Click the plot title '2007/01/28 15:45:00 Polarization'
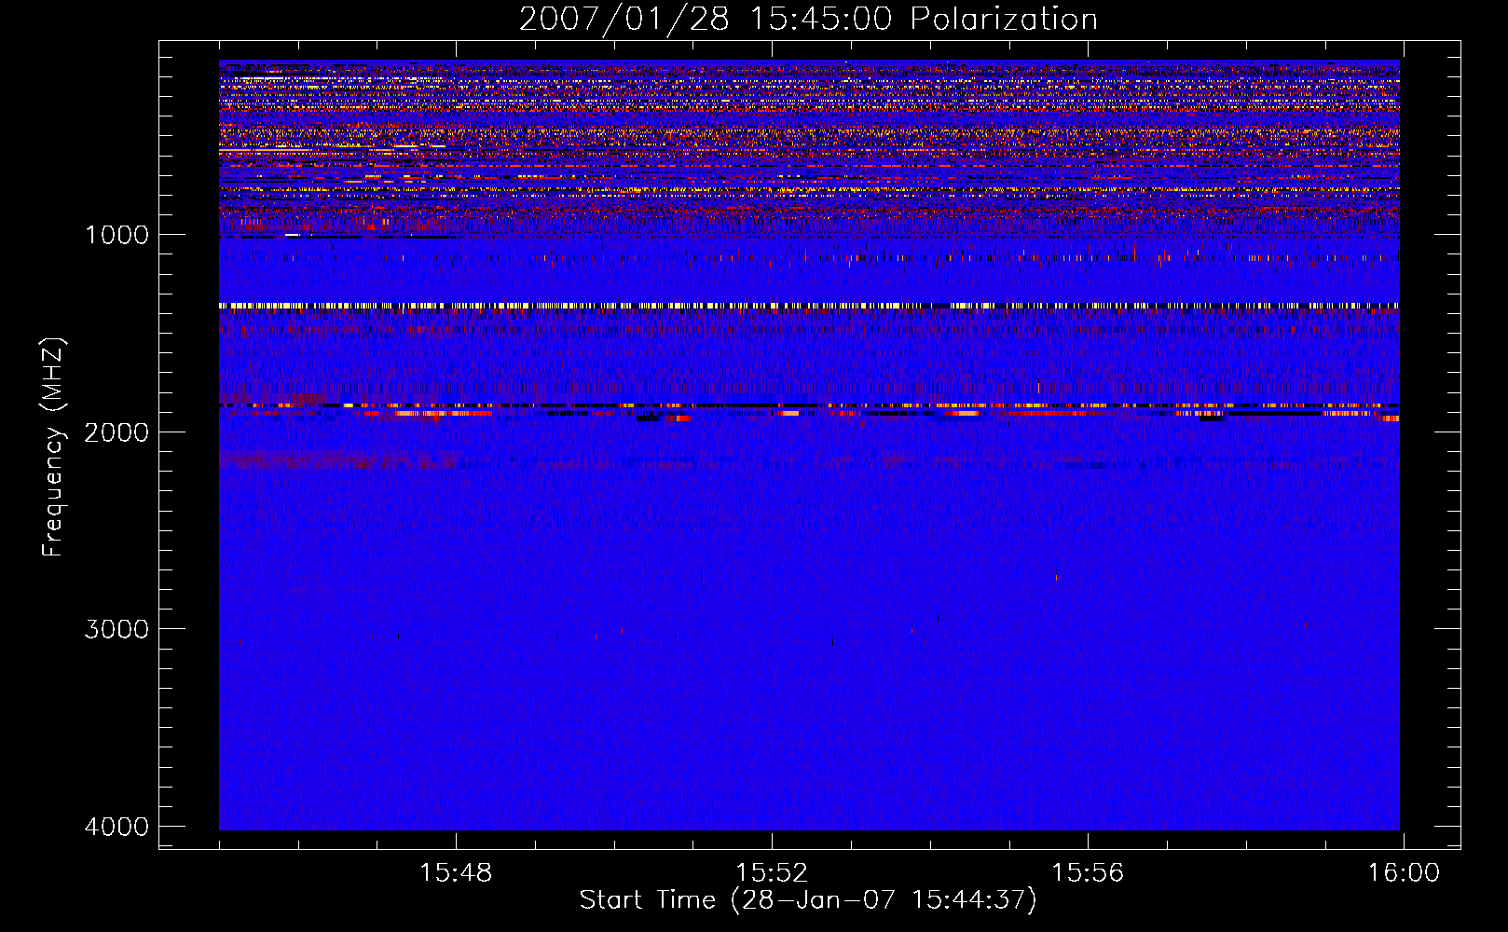 pos(808,20)
